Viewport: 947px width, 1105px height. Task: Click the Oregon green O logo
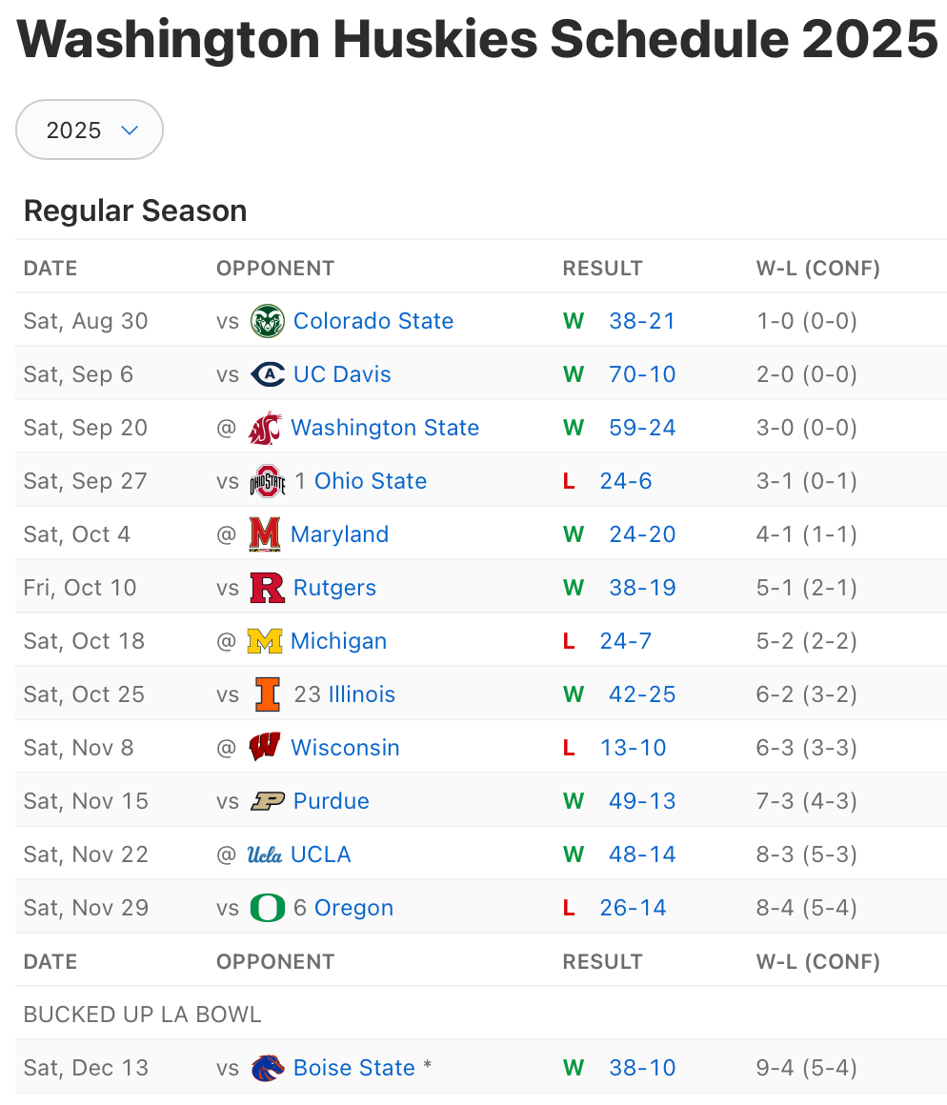click(x=268, y=908)
